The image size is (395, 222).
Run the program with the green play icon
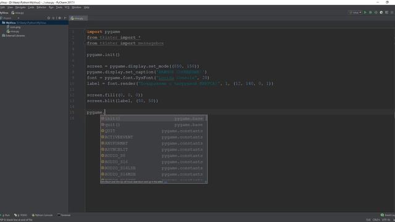coord(365,12)
